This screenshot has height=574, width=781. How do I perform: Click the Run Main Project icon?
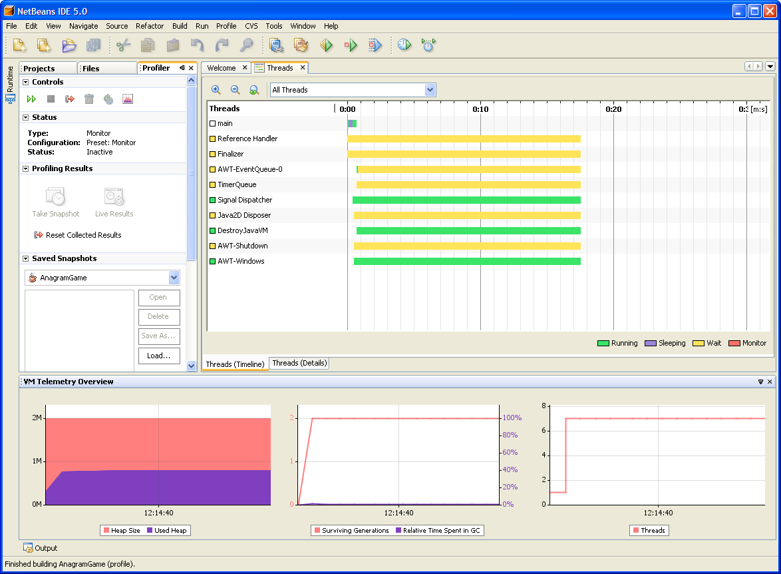coord(326,45)
